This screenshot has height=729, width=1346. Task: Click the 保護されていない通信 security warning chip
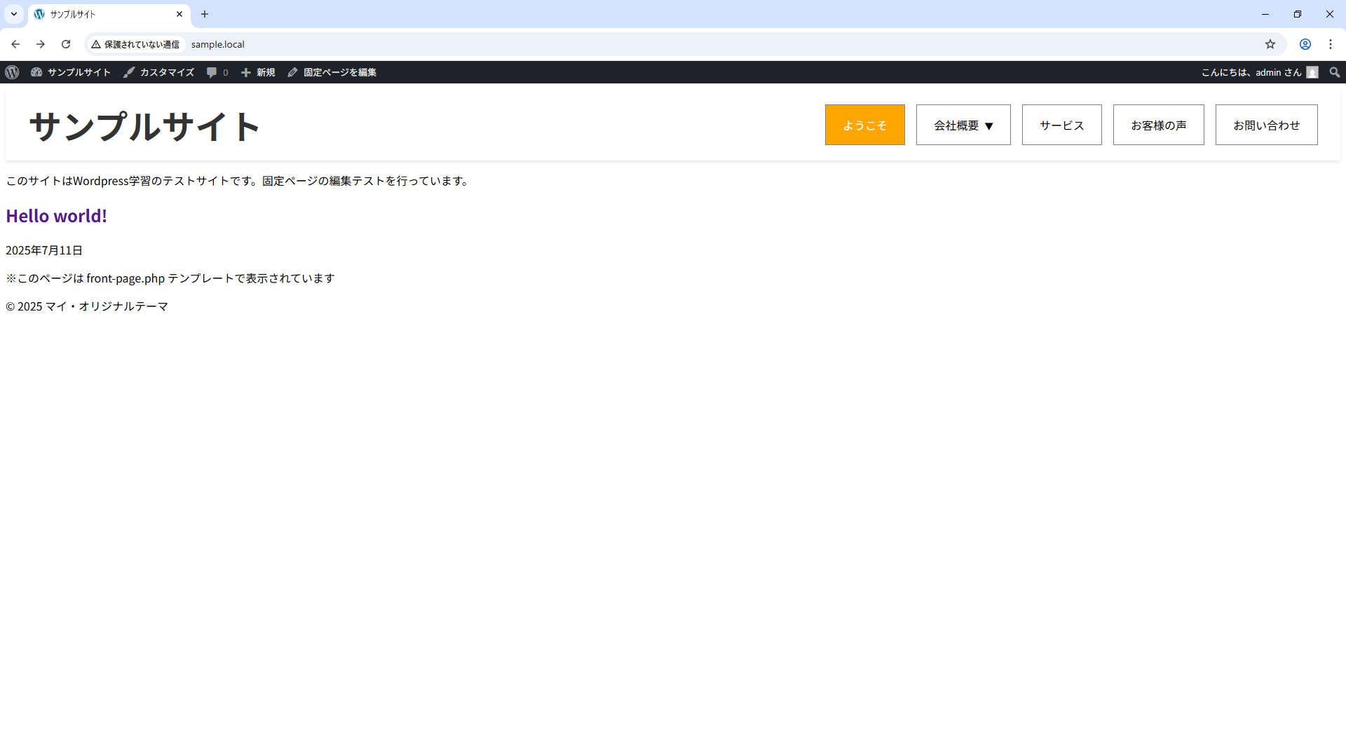135,44
